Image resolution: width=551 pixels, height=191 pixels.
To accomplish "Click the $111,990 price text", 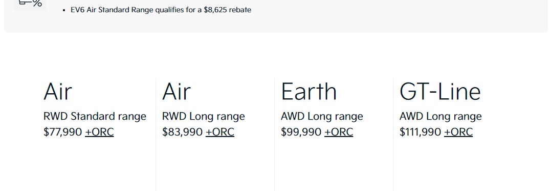I will (420, 132).
